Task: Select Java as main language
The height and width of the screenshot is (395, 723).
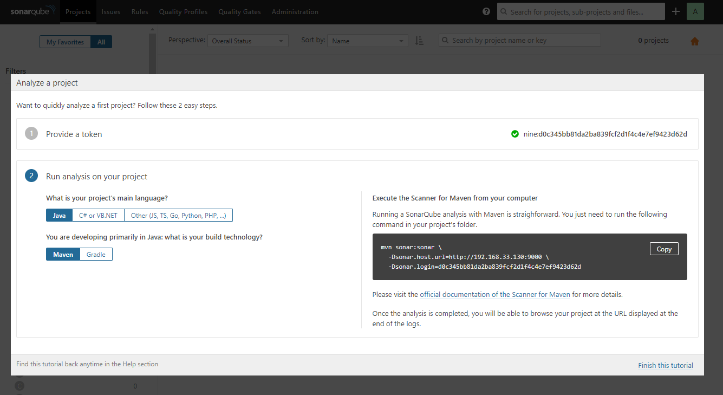Action: (60, 215)
